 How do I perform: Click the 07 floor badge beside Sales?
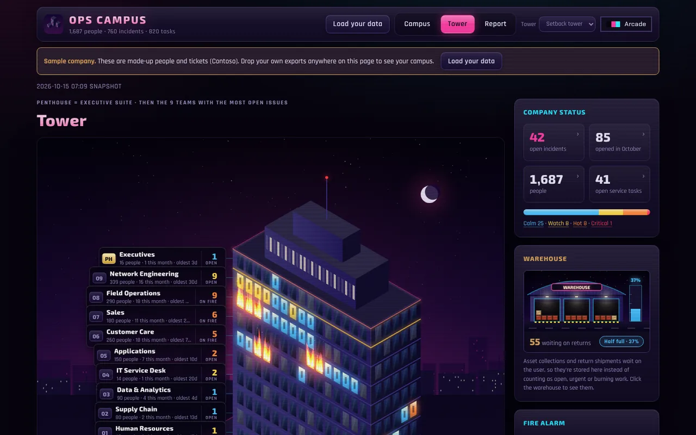(96, 317)
